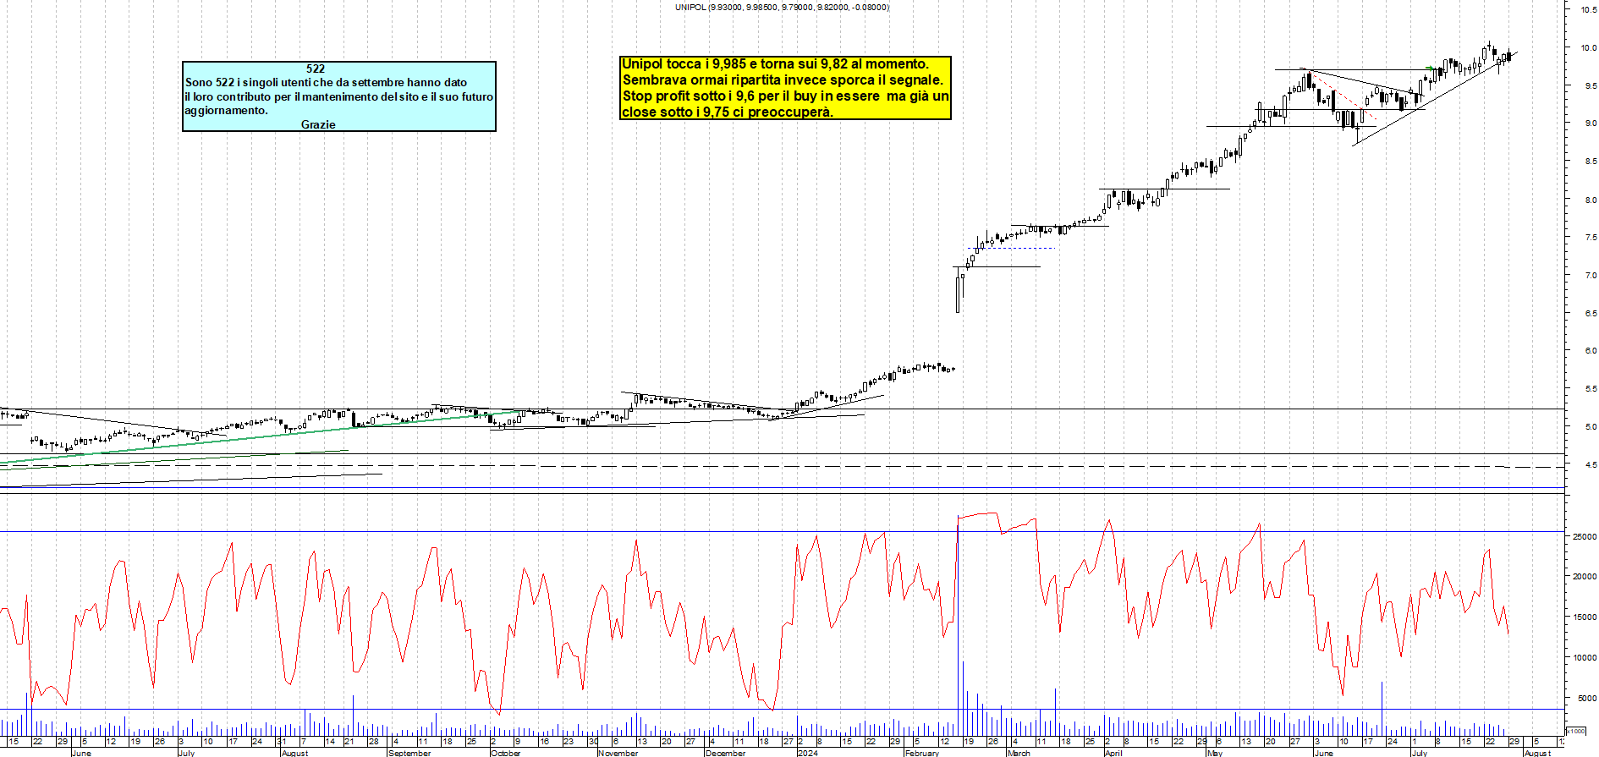The width and height of the screenshot is (1599, 757).
Task: Click the December month label on time axis
Action: [726, 753]
